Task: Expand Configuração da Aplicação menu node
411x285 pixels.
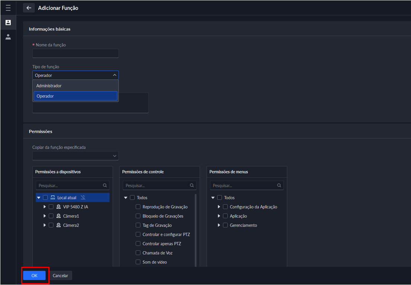Action: [219, 207]
